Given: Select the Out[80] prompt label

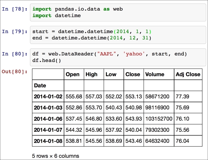Looking at the screenshot, I should [15, 71].
